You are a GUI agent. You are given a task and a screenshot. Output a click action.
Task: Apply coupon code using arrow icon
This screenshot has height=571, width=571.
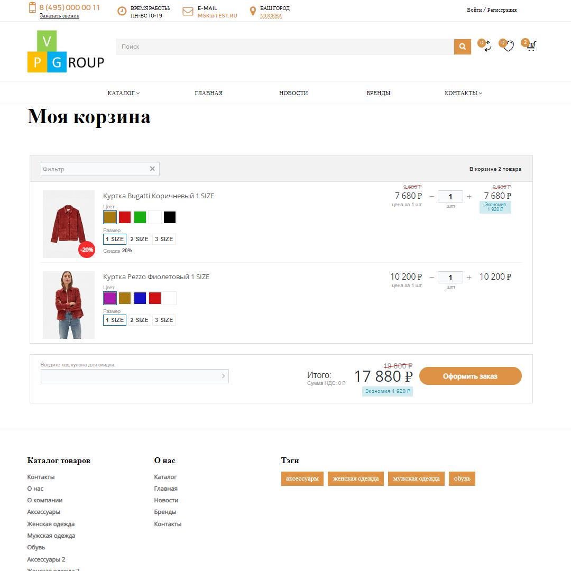223,376
